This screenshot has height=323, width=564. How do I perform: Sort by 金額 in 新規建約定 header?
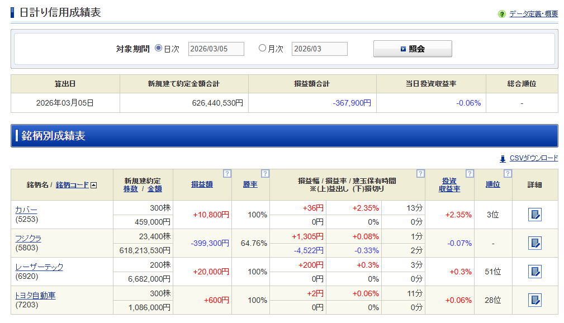155,189
